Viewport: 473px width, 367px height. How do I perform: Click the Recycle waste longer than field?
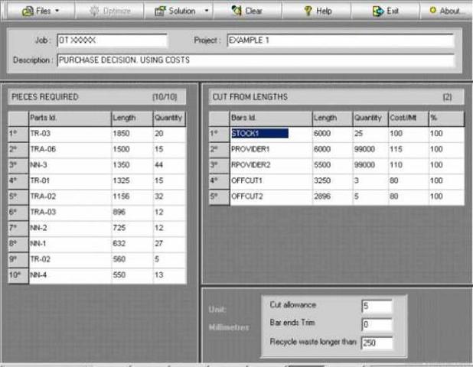click(x=377, y=343)
